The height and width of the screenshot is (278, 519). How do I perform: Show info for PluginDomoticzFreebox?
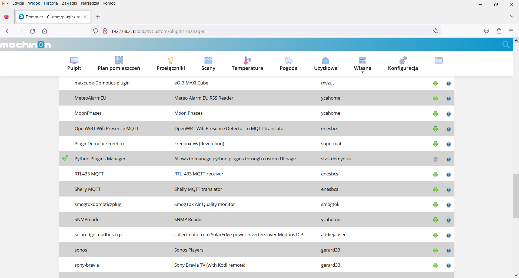point(449,144)
